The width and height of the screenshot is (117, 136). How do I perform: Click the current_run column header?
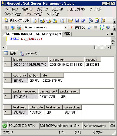pyautogui.click(x=66, y=59)
